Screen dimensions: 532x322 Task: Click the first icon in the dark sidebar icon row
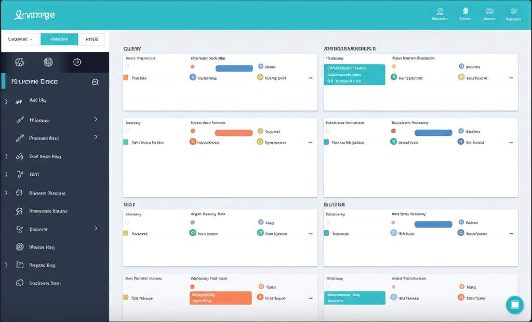coord(20,62)
